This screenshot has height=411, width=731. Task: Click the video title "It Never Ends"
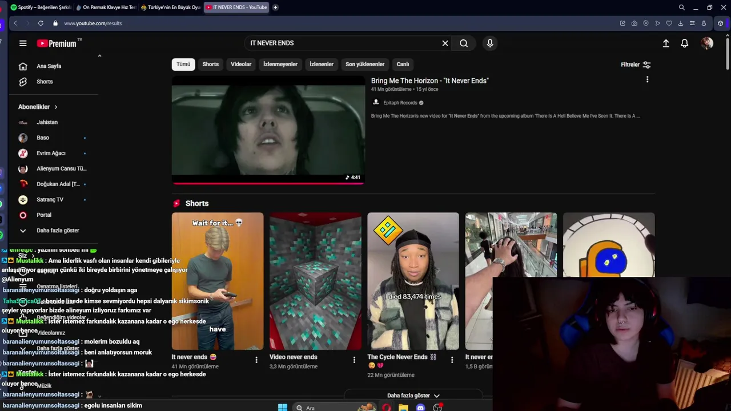click(429, 80)
